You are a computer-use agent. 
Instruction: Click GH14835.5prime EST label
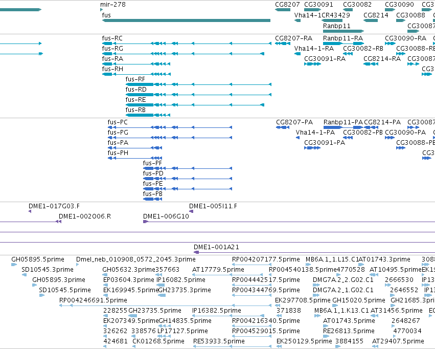pyautogui.click(x=185, y=321)
